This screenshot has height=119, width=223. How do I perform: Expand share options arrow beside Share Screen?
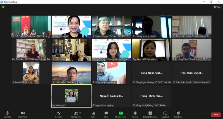point(127,113)
